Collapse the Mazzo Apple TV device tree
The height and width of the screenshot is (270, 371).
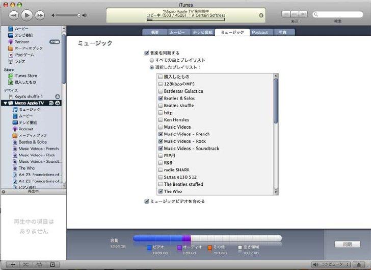click(5, 103)
